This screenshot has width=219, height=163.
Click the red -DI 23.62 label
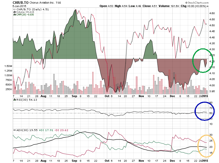click(61, 130)
